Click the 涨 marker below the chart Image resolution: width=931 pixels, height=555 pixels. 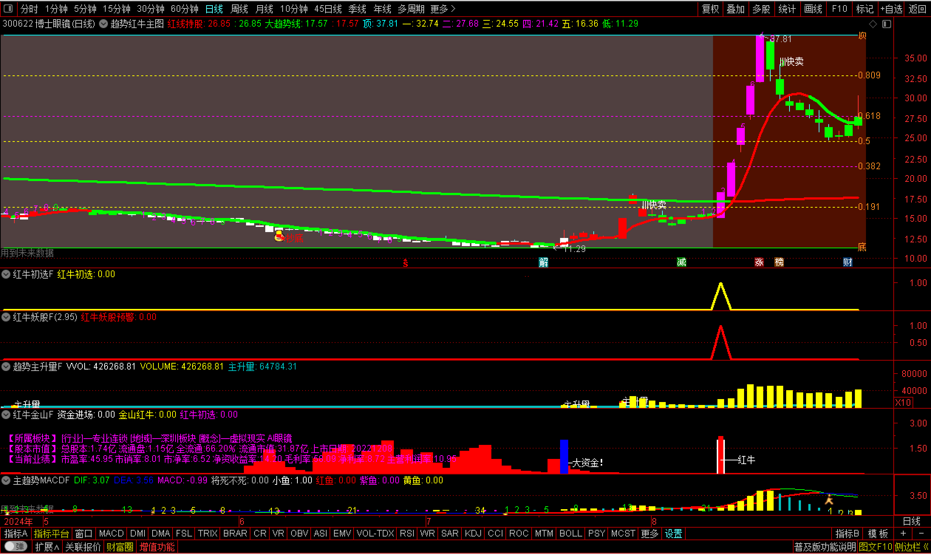758,262
